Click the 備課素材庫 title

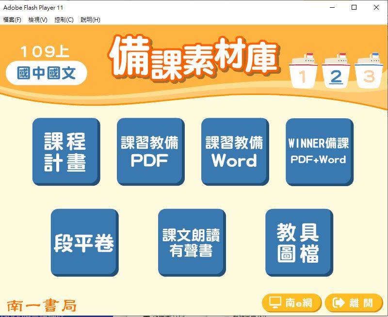(195, 59)
